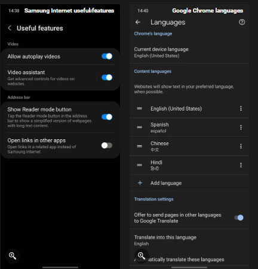This screenshot has height=269, width=258.
Task: Open Current device language setting
Action: pyautogui.click(x=189, y=52)
